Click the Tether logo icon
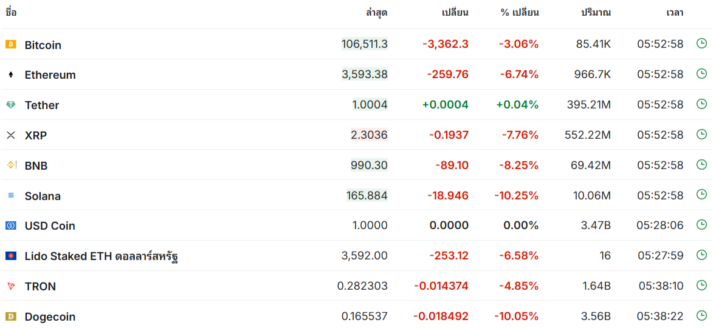Viewport: 713px width, 328px height. point(11,105)
